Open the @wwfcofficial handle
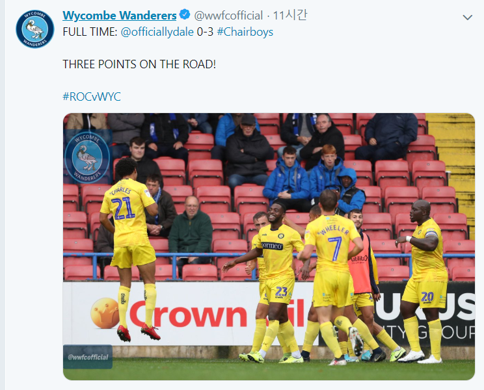This screenshot has width=484, height=390. tap(228, 16)
